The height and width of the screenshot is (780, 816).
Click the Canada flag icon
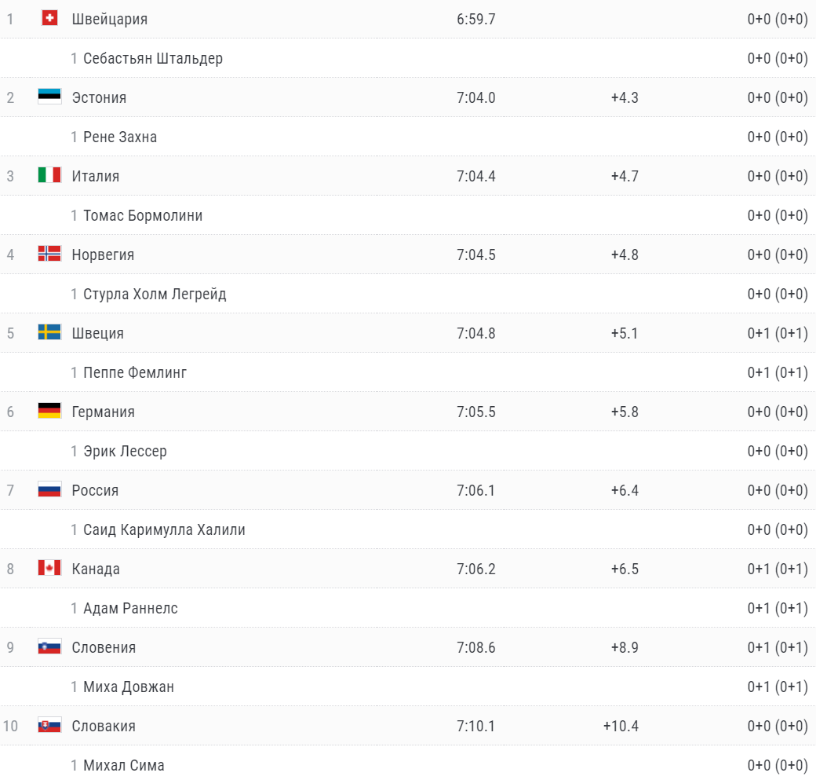click(49, 568)
